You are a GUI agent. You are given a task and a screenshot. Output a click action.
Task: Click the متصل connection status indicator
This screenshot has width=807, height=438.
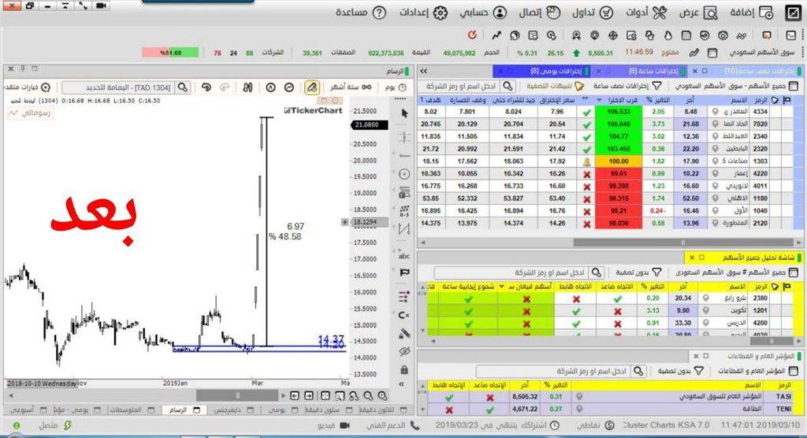(x=56, y=425)
